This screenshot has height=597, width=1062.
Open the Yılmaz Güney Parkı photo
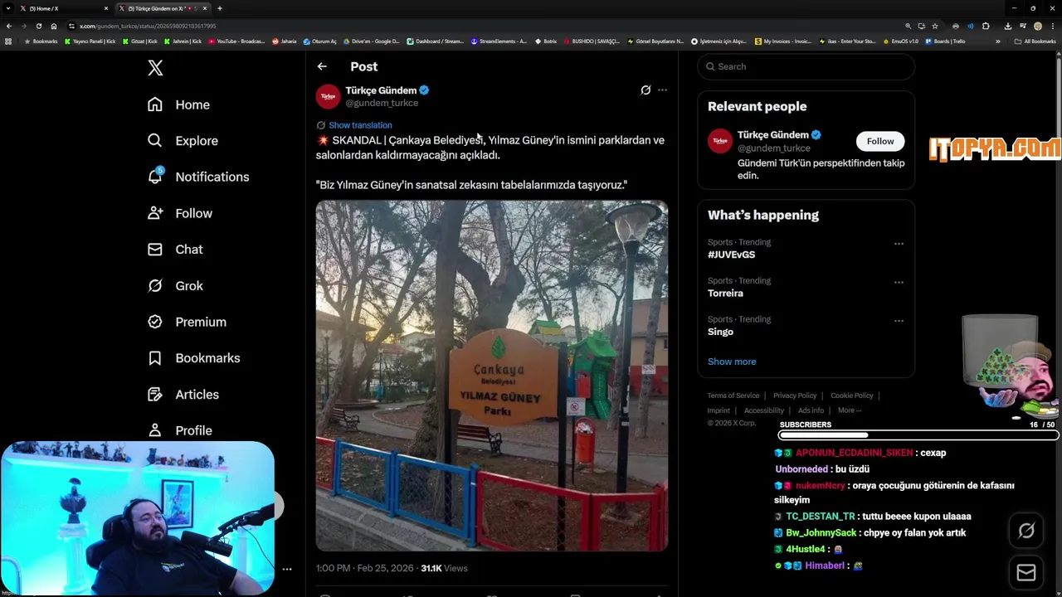pyautogui.click(x=492, y=376)
